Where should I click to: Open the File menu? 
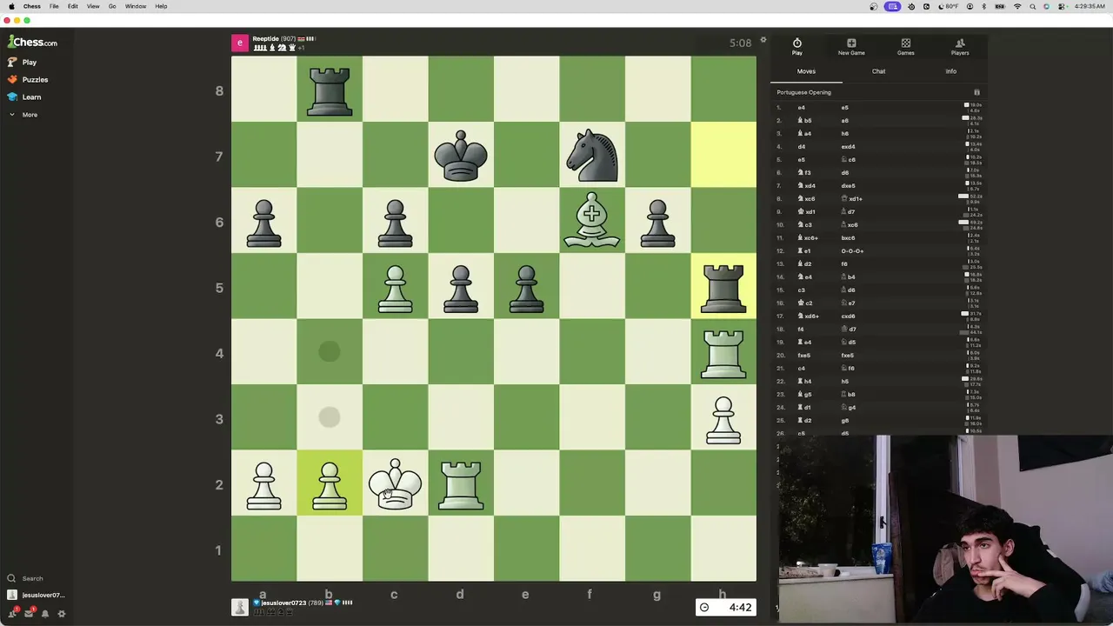pos(54,6)
